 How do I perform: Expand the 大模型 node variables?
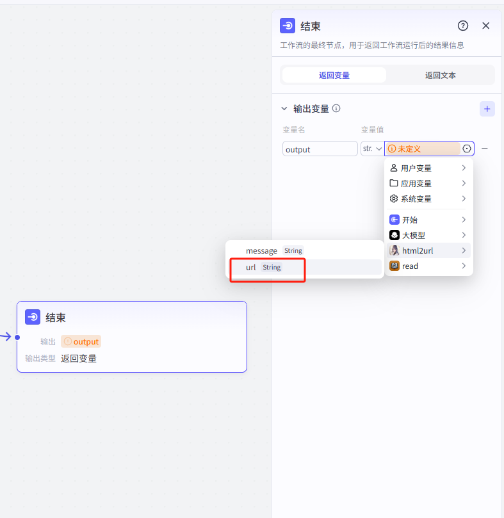point(428,235)
